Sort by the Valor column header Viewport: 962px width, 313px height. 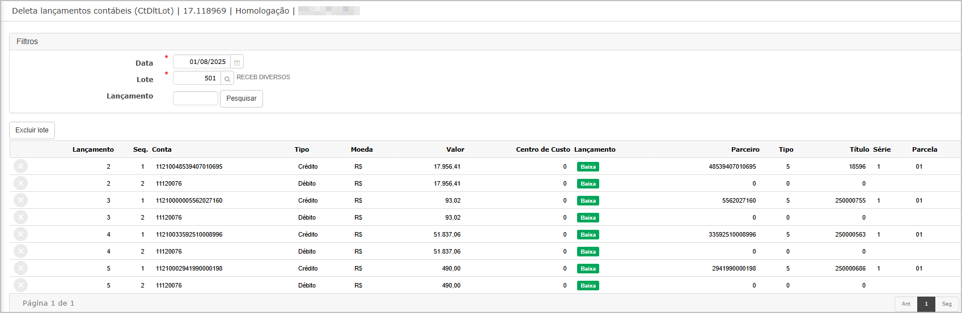[455, 149]
